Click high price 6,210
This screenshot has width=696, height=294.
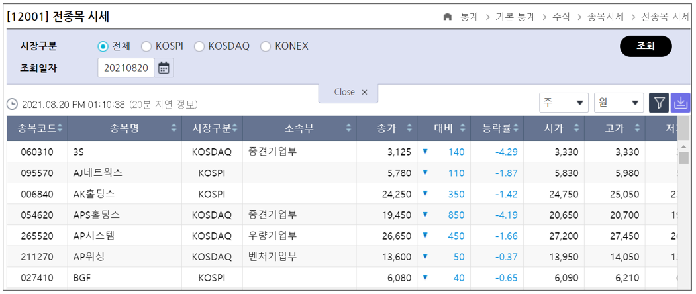coord(626,278)
